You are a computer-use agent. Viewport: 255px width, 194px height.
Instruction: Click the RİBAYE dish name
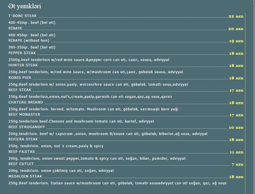click(x=15, y=28)
